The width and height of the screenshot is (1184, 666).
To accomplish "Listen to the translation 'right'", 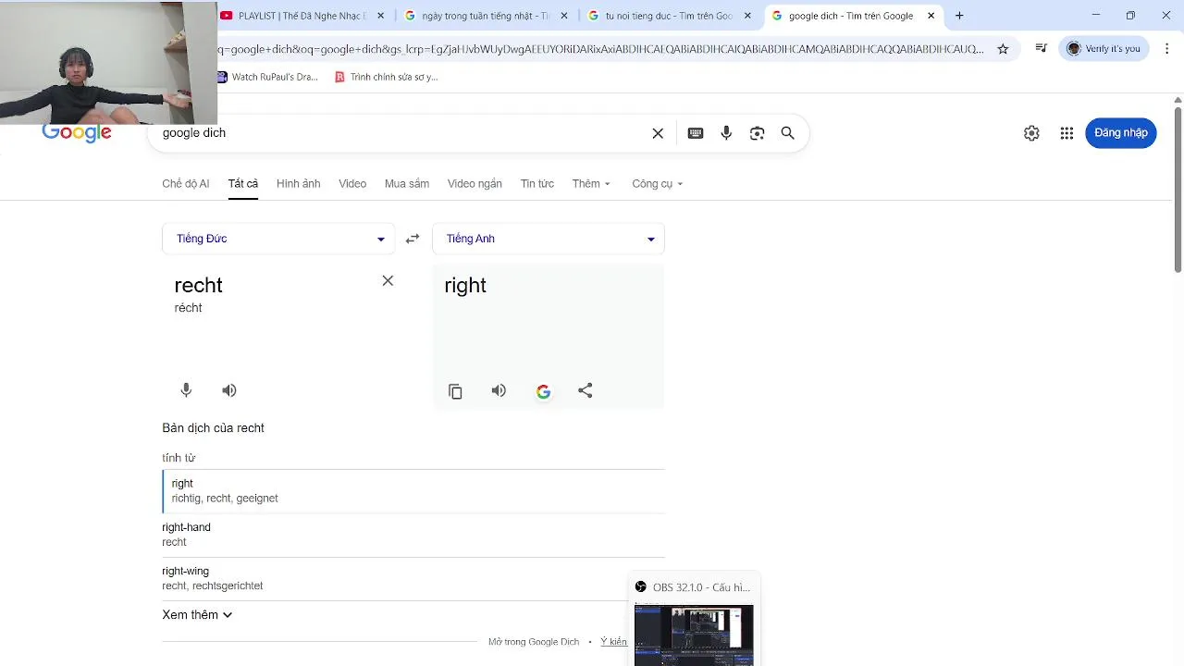I will tap(499, 390).
